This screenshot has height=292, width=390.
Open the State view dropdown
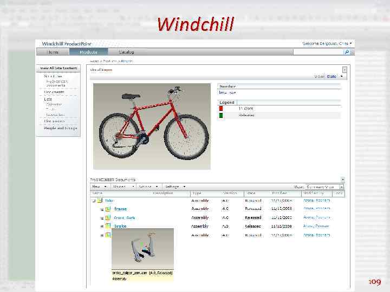click(x=335, y=76)
